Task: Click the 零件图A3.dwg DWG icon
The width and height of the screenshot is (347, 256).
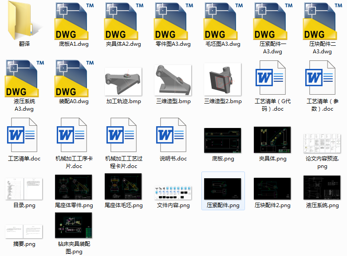Action: [173, 21]
